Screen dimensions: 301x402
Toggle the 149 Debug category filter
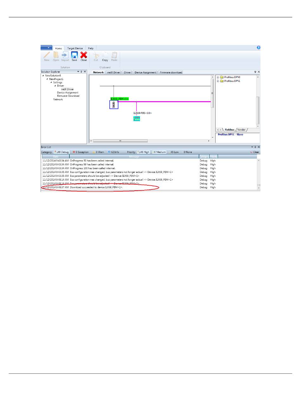pos(61,152)
